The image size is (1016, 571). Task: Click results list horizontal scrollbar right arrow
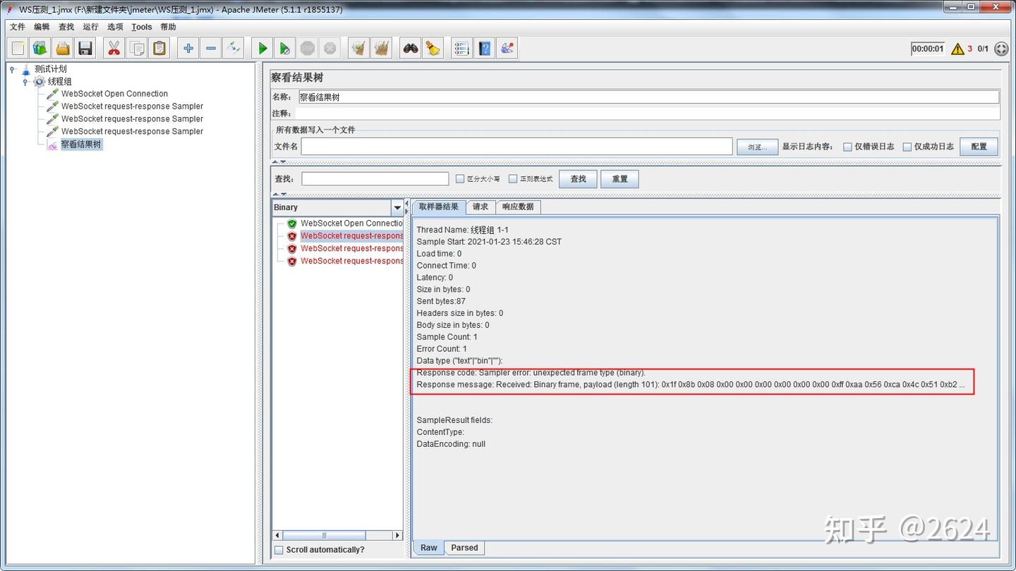click(x=398, y=536)
